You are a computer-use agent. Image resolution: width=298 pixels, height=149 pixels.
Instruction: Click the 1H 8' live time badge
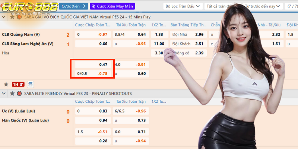point(18,84)
